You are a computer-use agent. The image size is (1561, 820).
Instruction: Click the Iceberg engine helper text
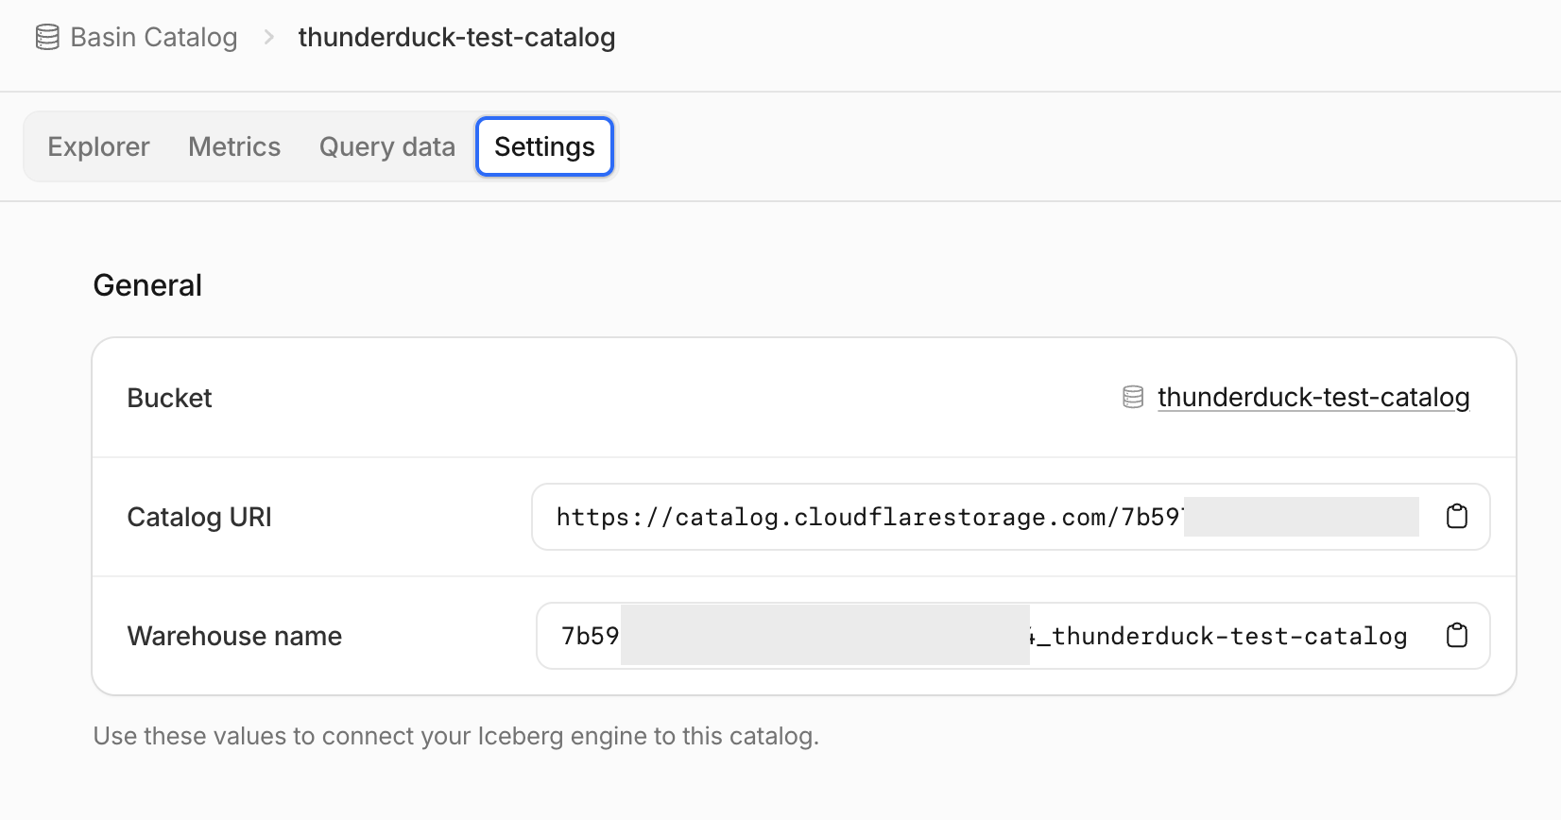(x=456, y=736)
